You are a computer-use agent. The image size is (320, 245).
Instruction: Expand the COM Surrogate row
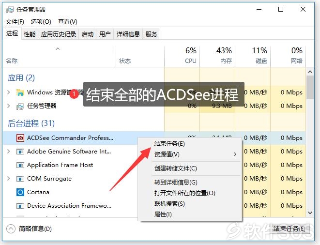click(9, 179)
